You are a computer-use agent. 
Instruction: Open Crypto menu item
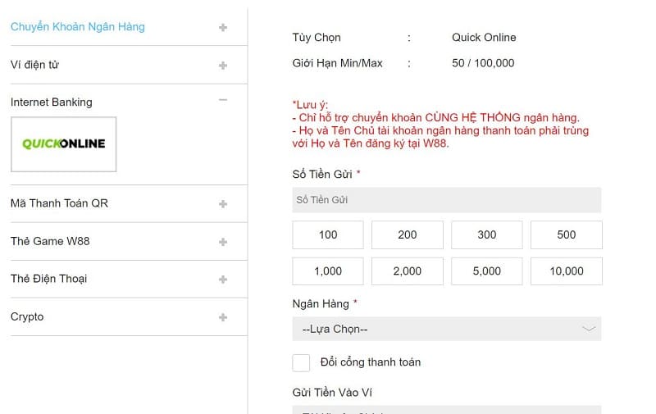(x=27, y=316)
